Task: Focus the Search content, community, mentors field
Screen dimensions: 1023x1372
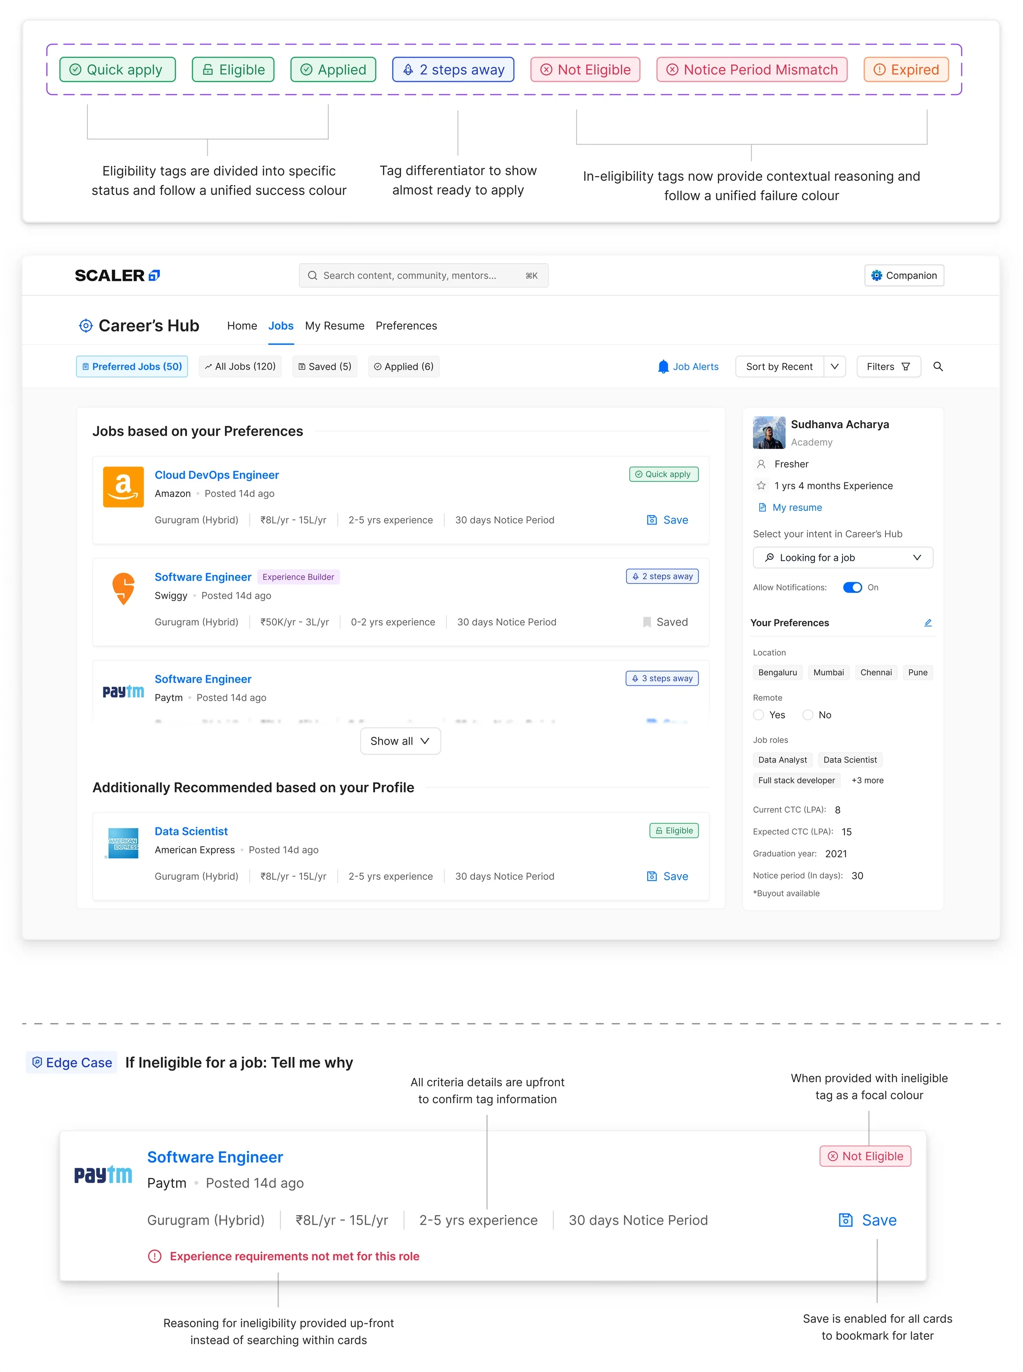Action: point(424,275)
